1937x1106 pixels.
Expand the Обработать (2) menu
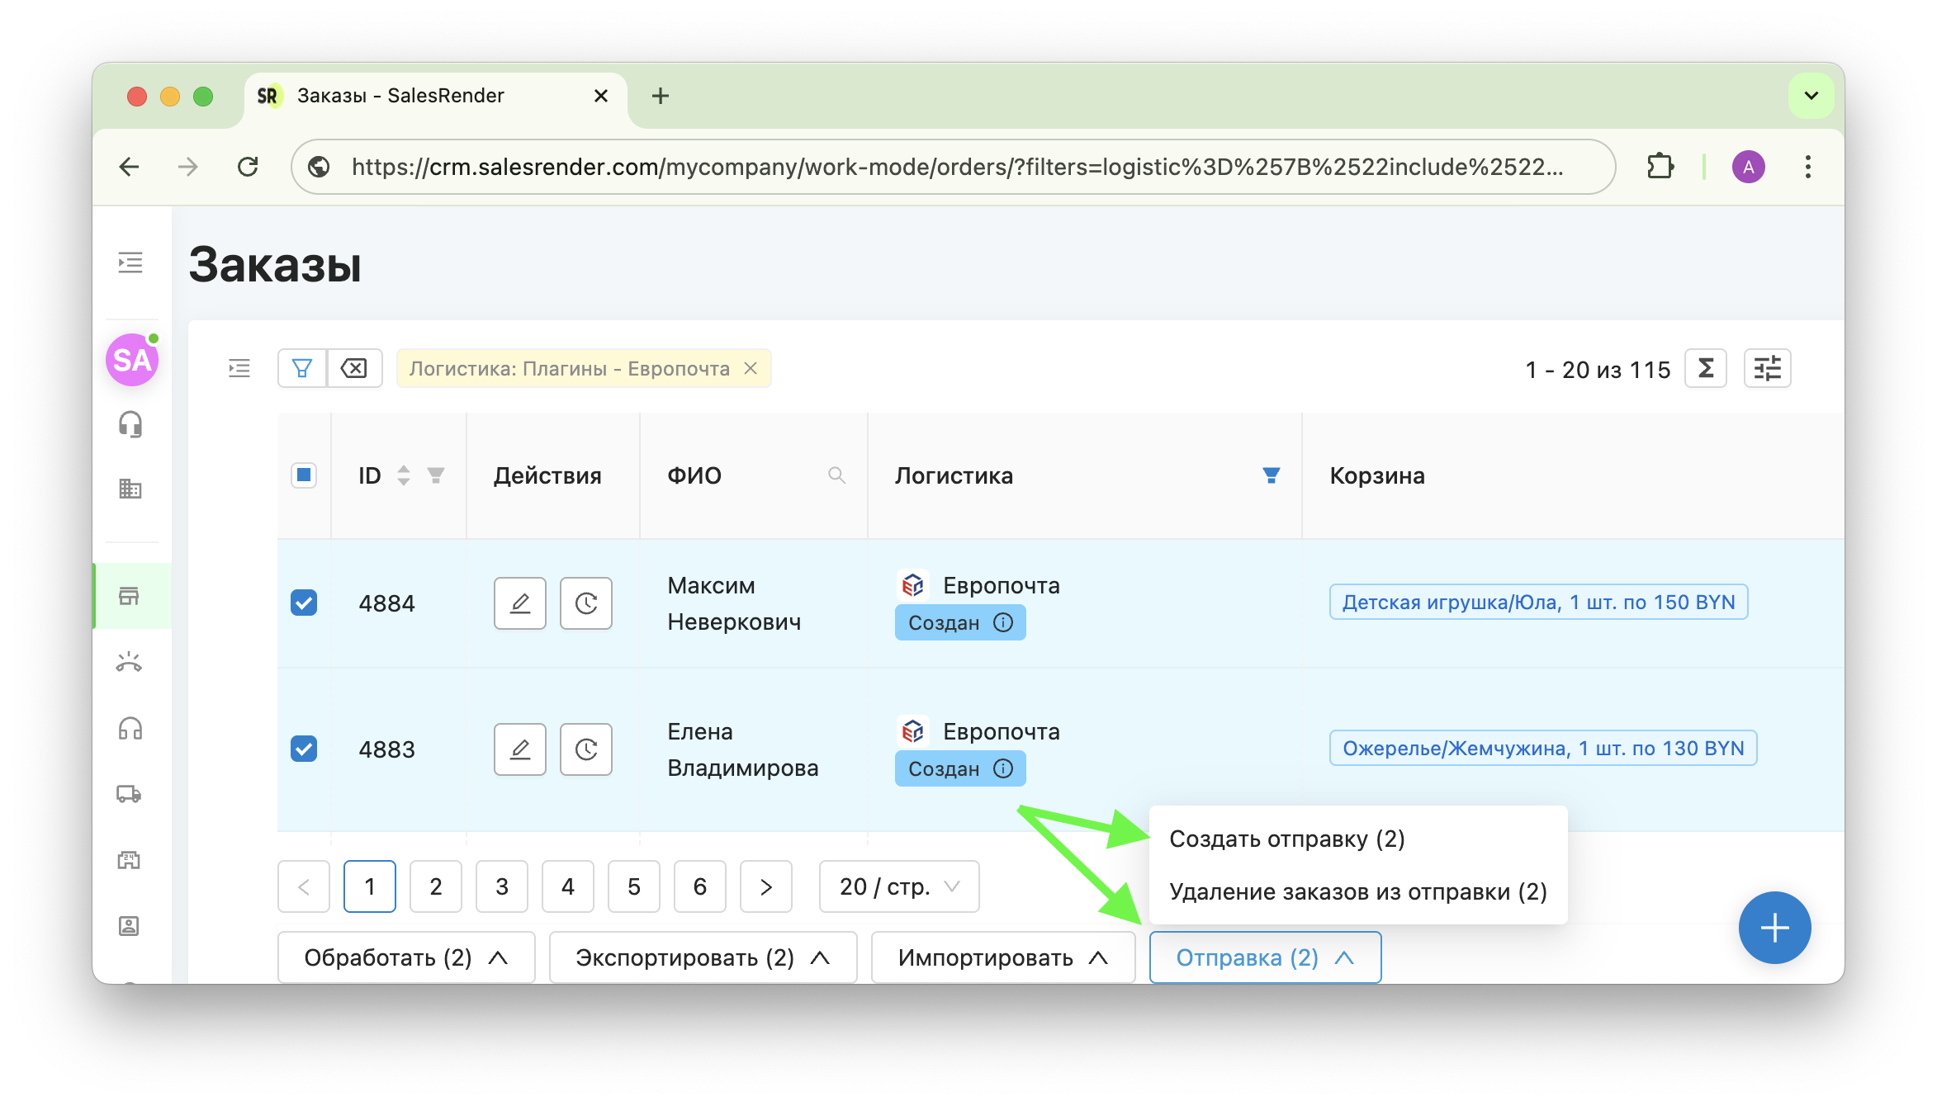405,957
